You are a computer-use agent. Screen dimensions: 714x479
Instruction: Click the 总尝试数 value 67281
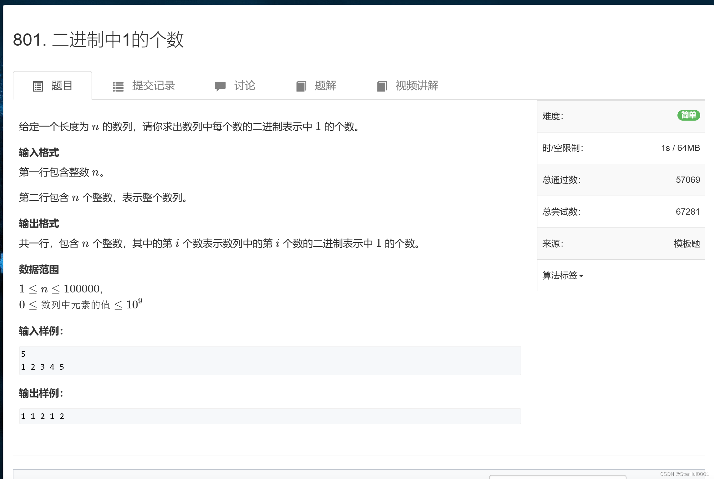pyautogui.click(x=687, y=212)
